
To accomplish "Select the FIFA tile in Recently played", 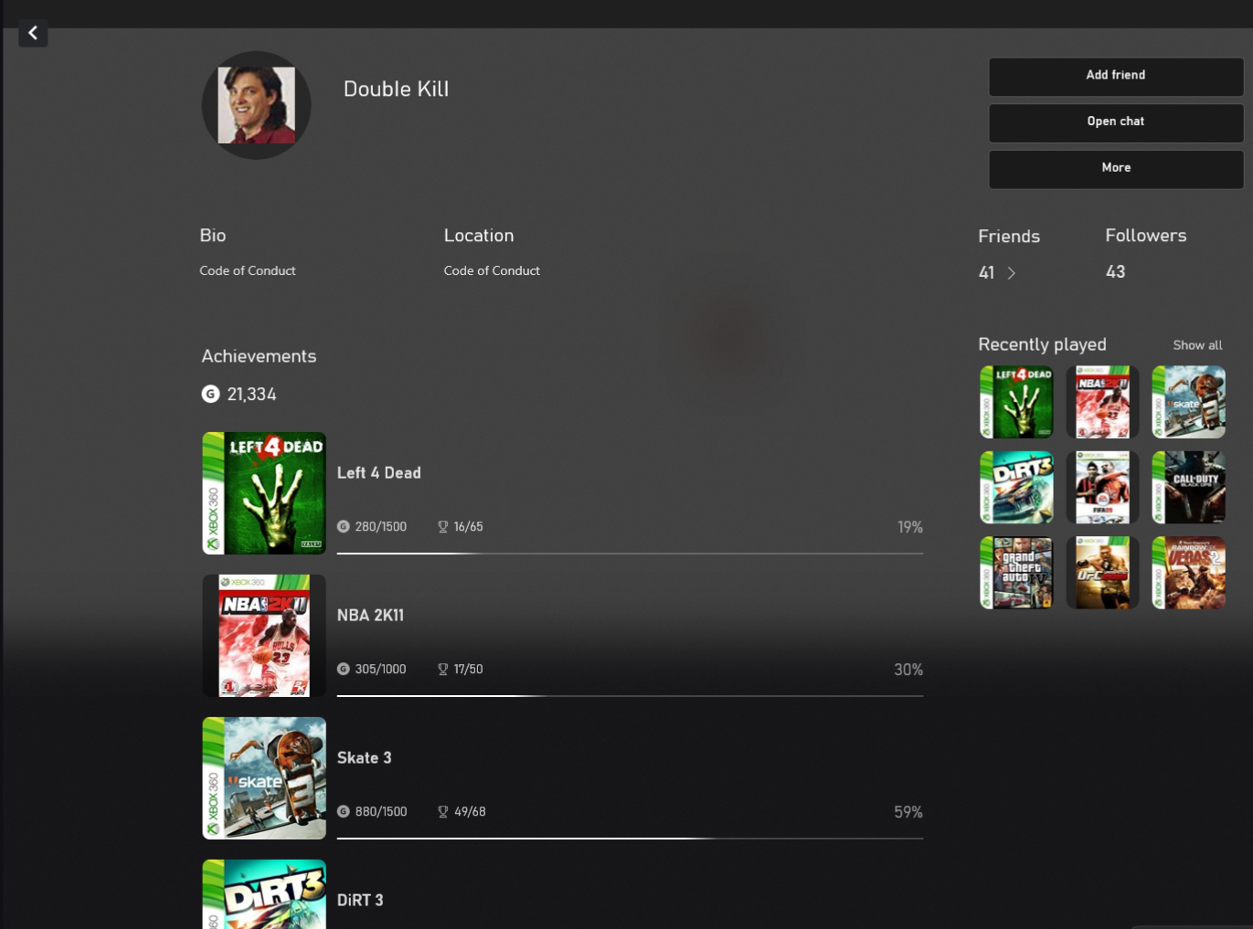I will (x=1102, y=487).
